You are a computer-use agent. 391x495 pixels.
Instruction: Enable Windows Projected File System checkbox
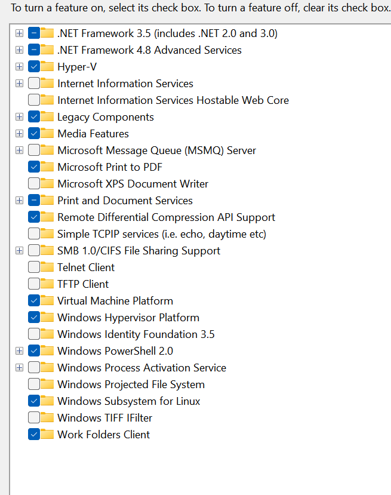34,384
